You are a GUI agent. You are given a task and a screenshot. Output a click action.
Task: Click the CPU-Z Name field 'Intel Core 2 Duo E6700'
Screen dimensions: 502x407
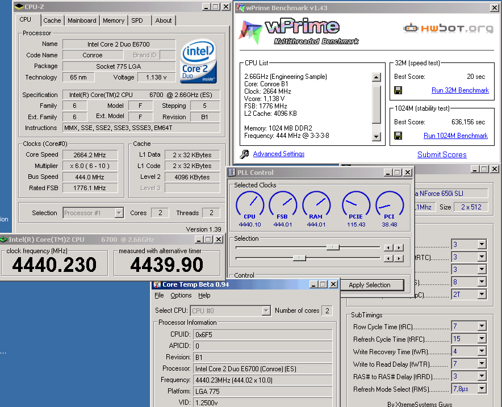pos(119,44)
